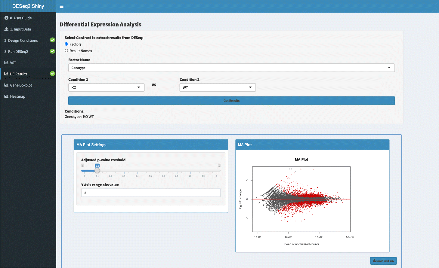The width and height of the screenshot is (439, 268).
Task: Click the 'Differential Expression Analysis' heading
Action: pyautogui.click(x=100, y=24)
